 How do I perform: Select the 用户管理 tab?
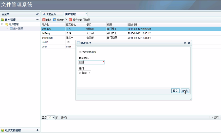(x=70, y=14)
